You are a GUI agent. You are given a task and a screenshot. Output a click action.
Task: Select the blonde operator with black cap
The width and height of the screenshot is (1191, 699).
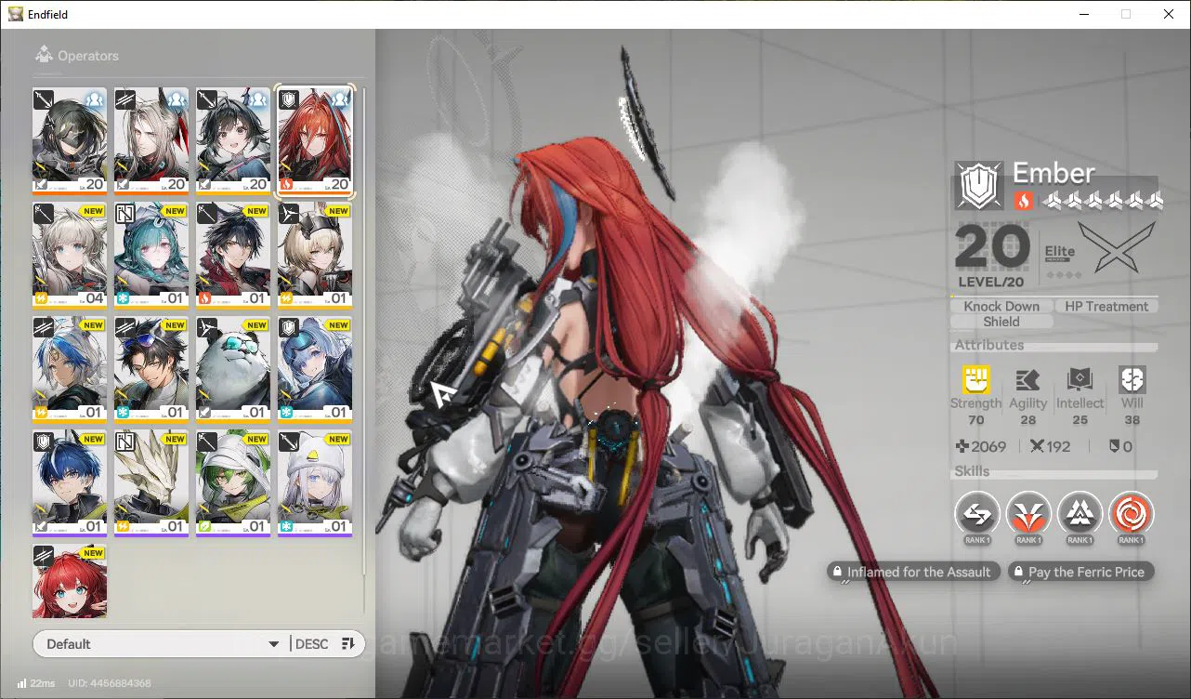(x=315, y=256)
